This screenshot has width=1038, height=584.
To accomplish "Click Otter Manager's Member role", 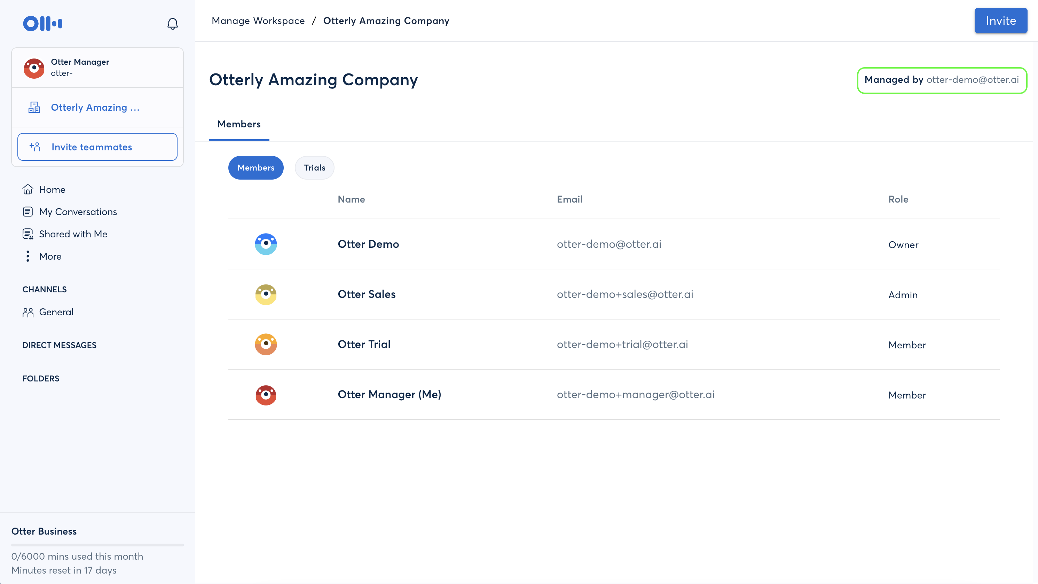I will click(x=907, y=395).
